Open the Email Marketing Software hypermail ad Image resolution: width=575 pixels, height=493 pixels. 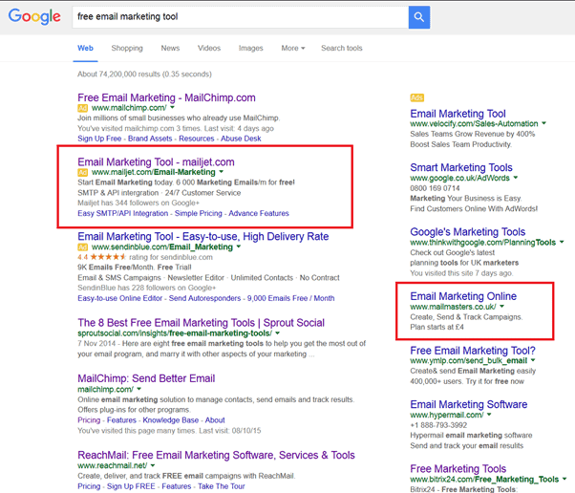[469, 404]
